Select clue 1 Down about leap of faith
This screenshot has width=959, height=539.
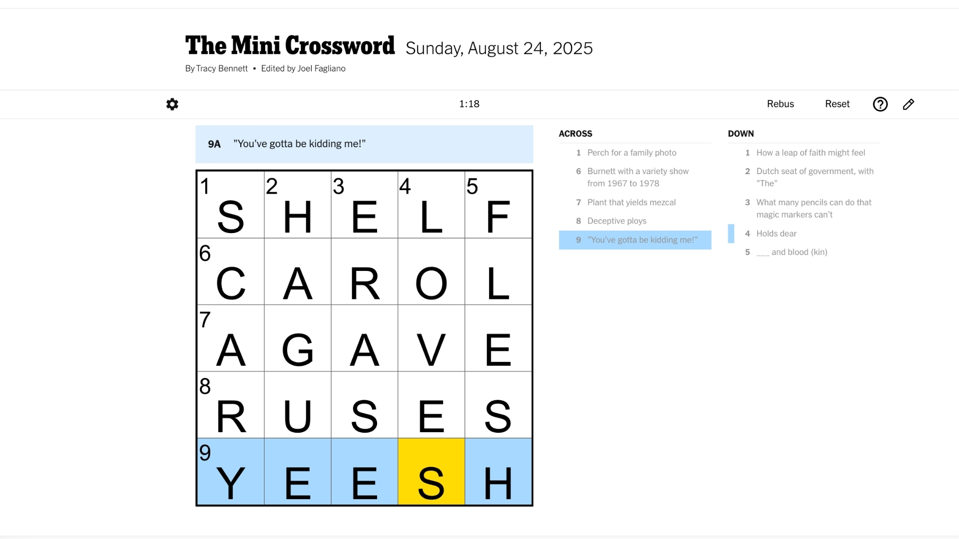[x=811, y=153]
